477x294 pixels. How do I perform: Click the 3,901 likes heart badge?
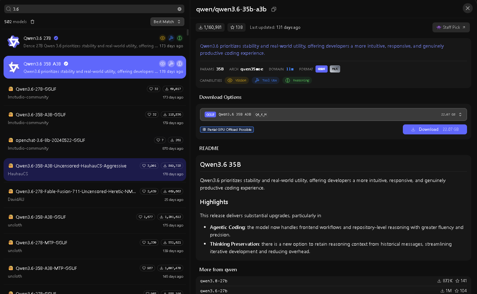click(149, 166)
